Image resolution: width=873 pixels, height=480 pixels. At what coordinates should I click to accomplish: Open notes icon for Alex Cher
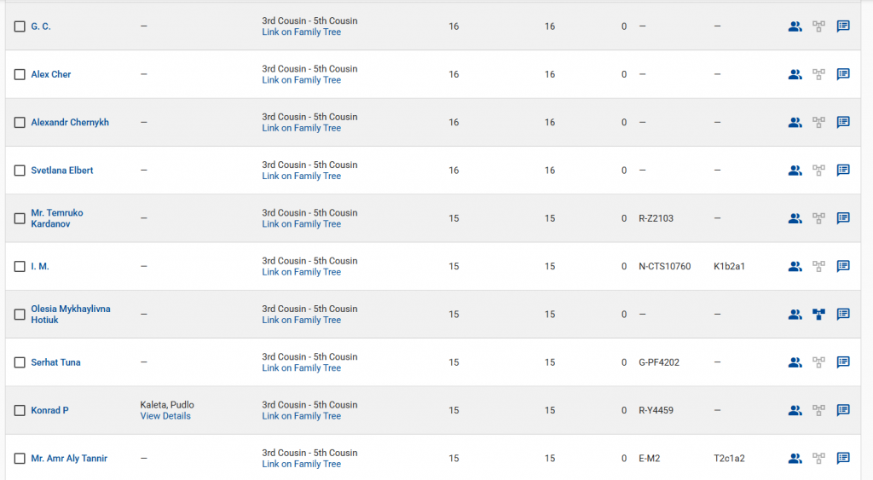coord(843,74)
